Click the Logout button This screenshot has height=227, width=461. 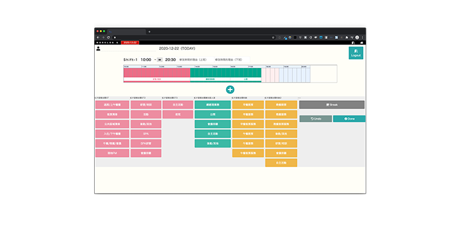tap(356, 53)
